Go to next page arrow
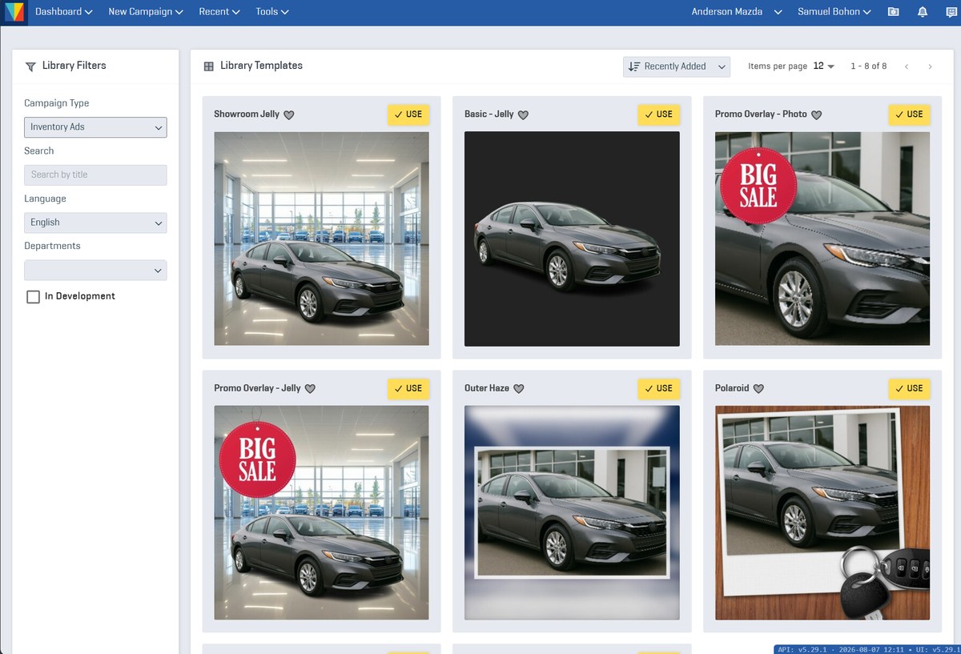Viewport: 961px width, 654px height. (x=930, y=66)
